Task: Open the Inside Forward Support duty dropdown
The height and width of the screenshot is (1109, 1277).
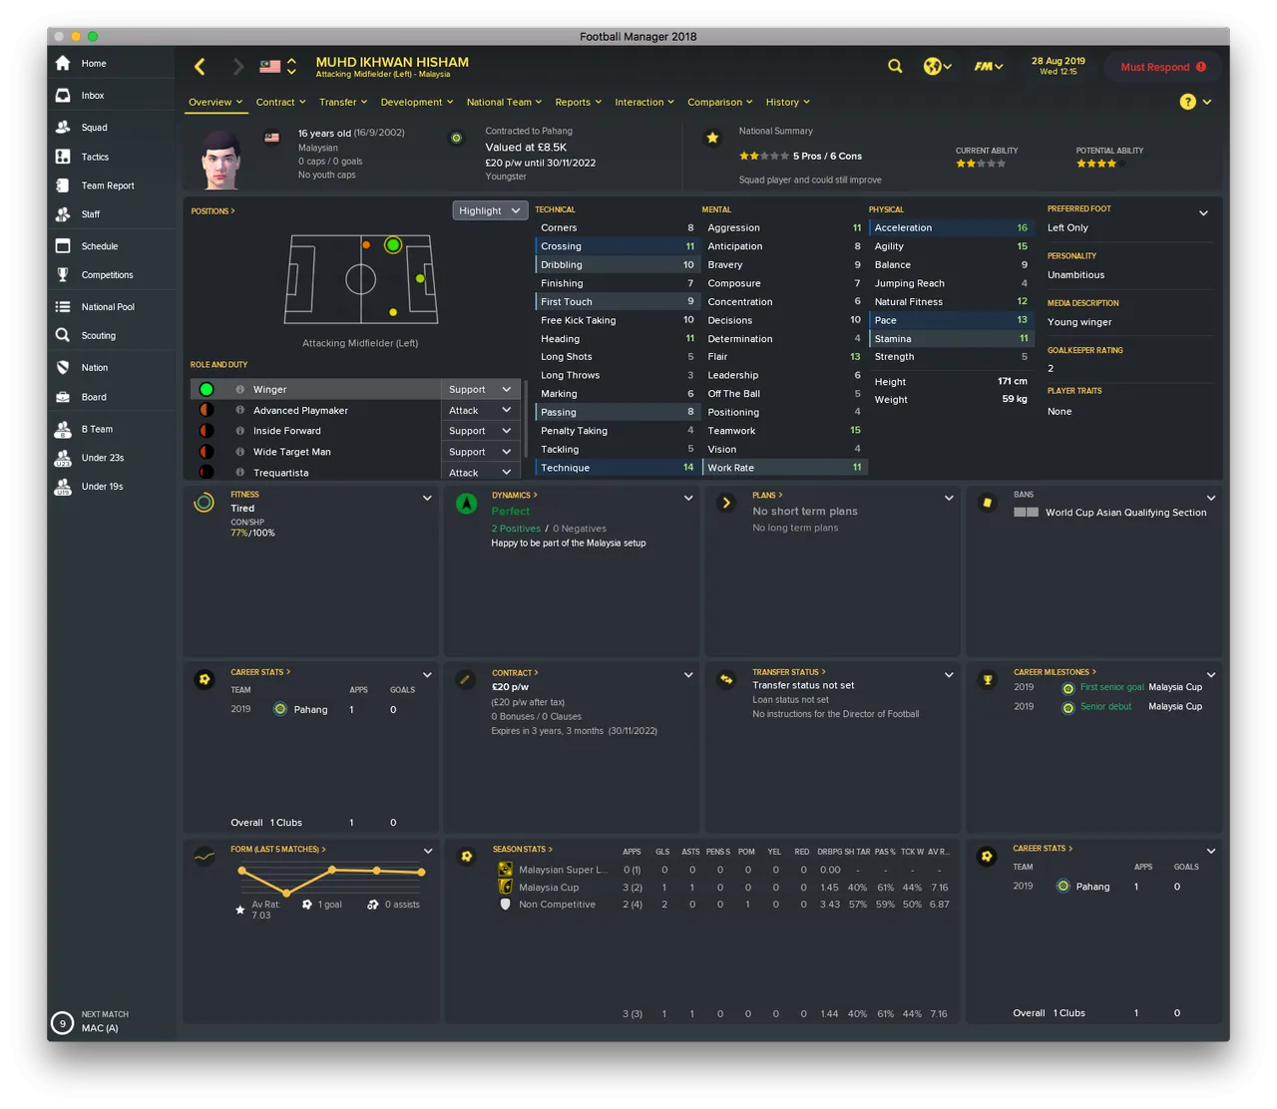Action: [480, 431]
